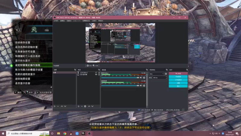Click the transition duration 300 ms field
Viewport: 241px width, 136px height.
[x=159, y=78]
